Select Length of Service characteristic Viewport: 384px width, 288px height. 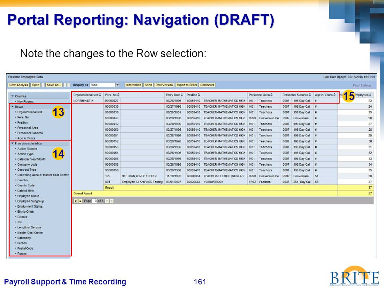click(x=29, y=227)
